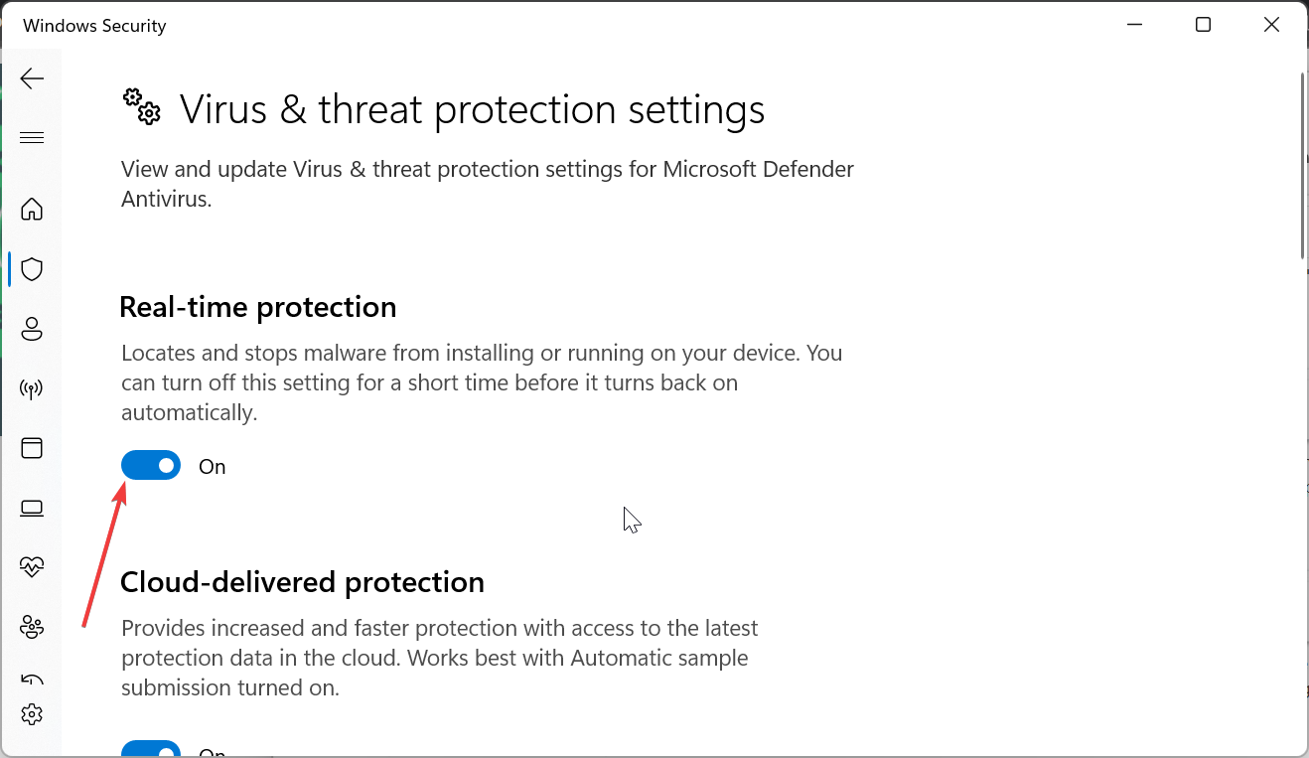Open Protection history clock icon

coord(32,681)
